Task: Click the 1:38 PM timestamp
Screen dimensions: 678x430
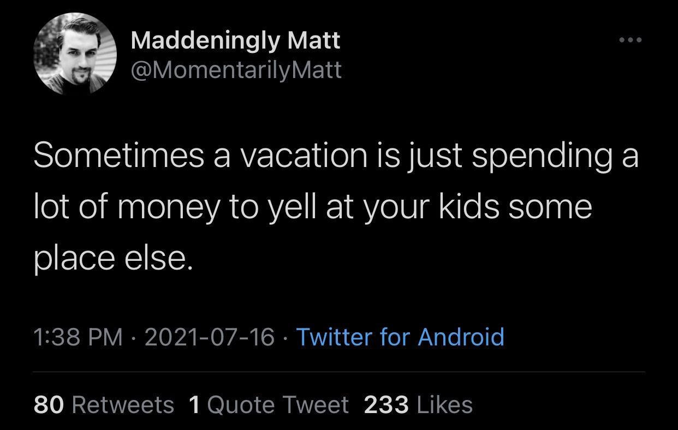Action: click(x=78, y=337)
